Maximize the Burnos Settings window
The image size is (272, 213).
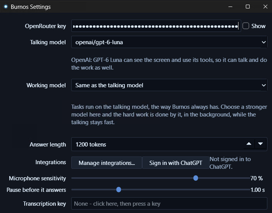(x=248, y=7)
